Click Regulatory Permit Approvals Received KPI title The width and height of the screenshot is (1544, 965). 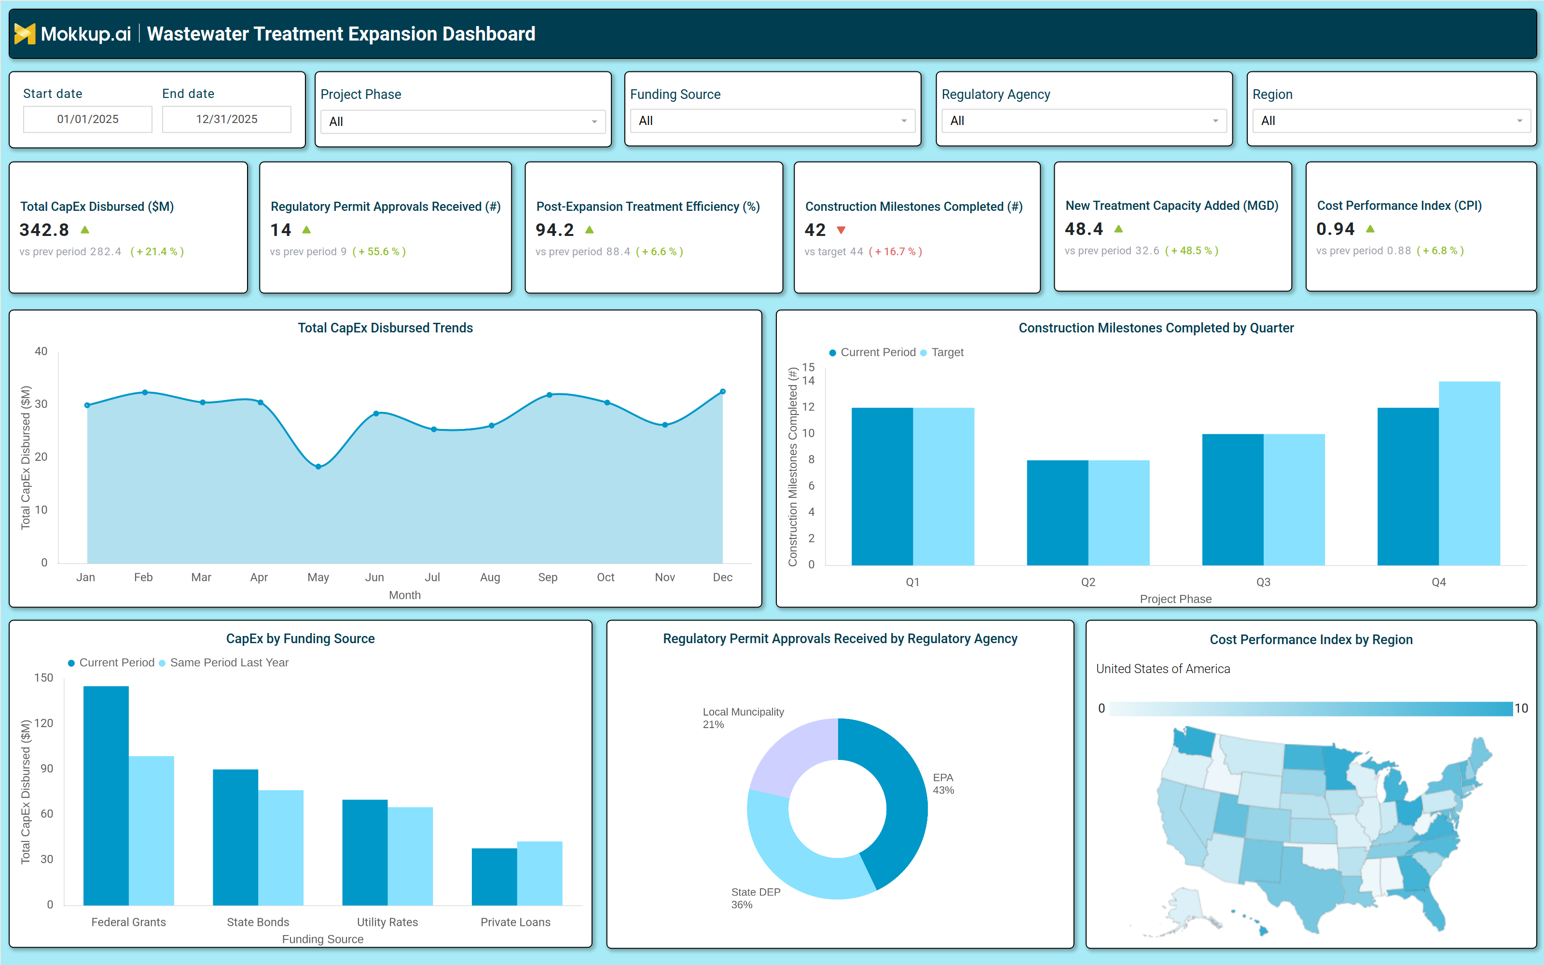(x=386, y=206)
